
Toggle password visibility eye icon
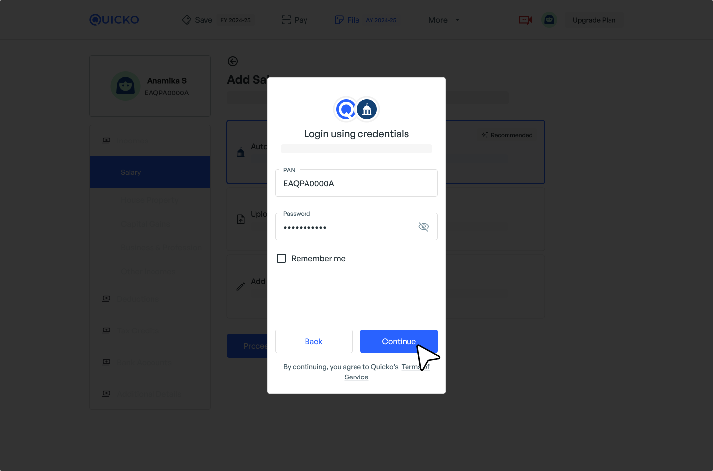[x=424, y=227]
